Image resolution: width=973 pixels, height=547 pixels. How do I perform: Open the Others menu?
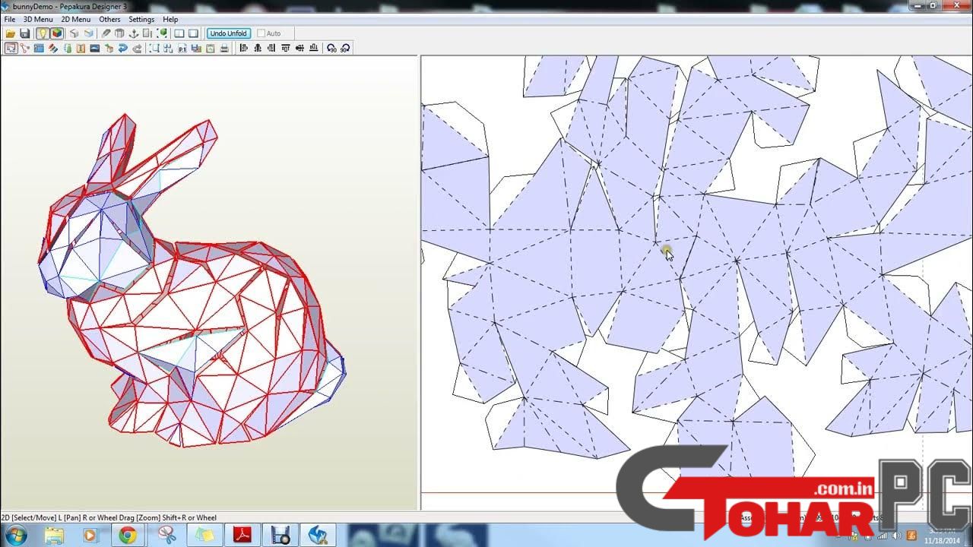click(109, 19)
